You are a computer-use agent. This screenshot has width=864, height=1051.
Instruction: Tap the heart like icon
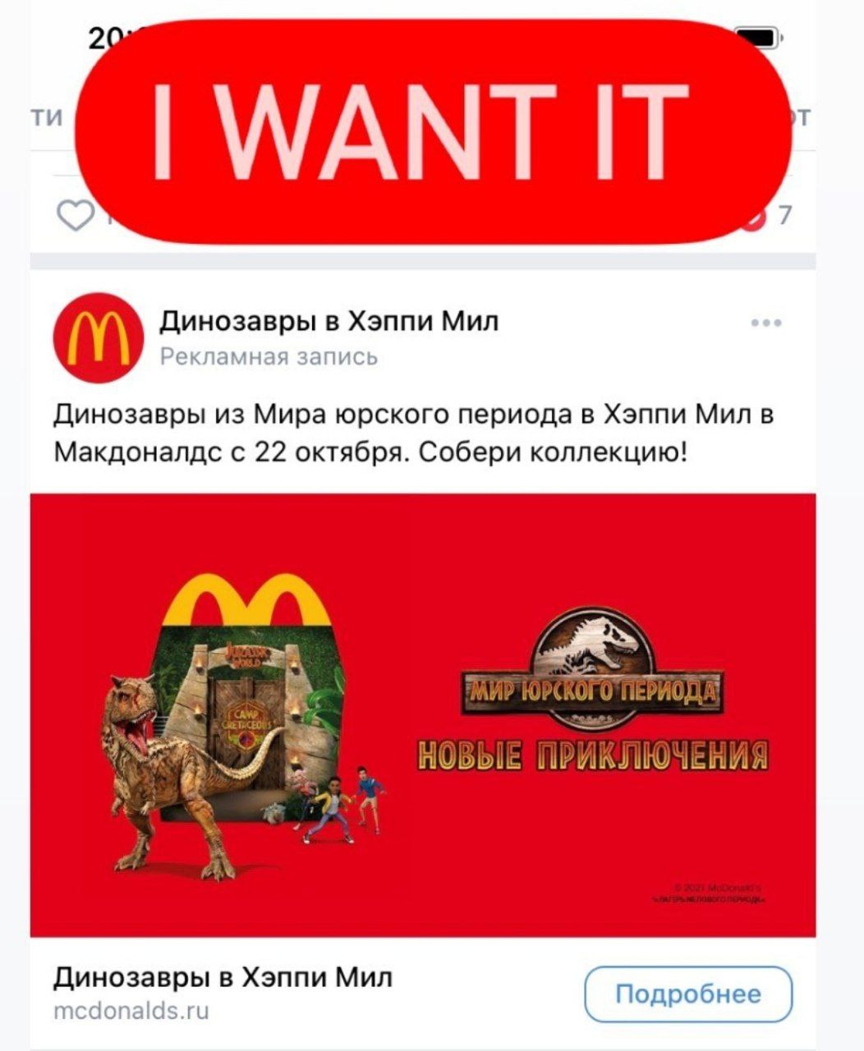click(76, 216)
